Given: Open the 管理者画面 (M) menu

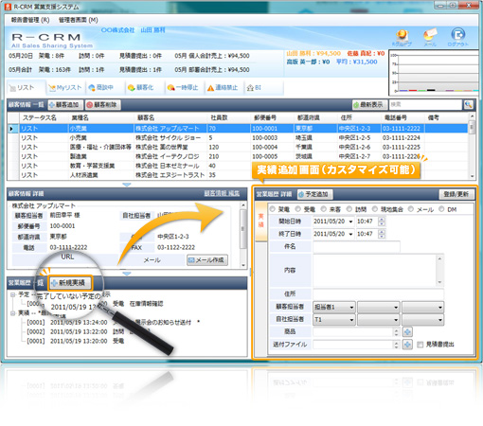Looking at the screenshot, I should (79, 20).
